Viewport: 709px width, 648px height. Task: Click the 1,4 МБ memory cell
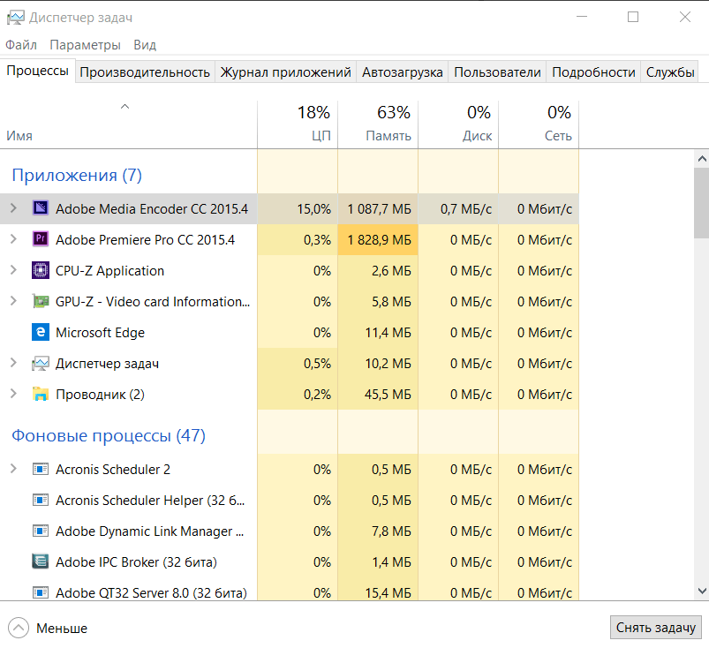pos(378,562)
